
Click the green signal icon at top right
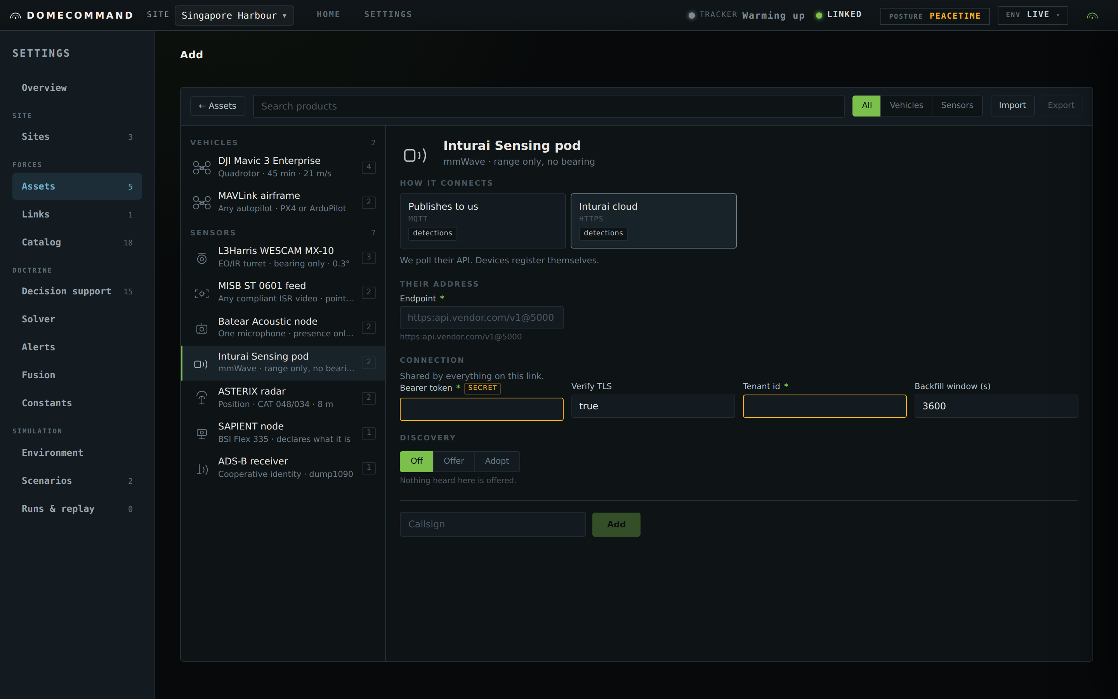(x=1092, y=16)
